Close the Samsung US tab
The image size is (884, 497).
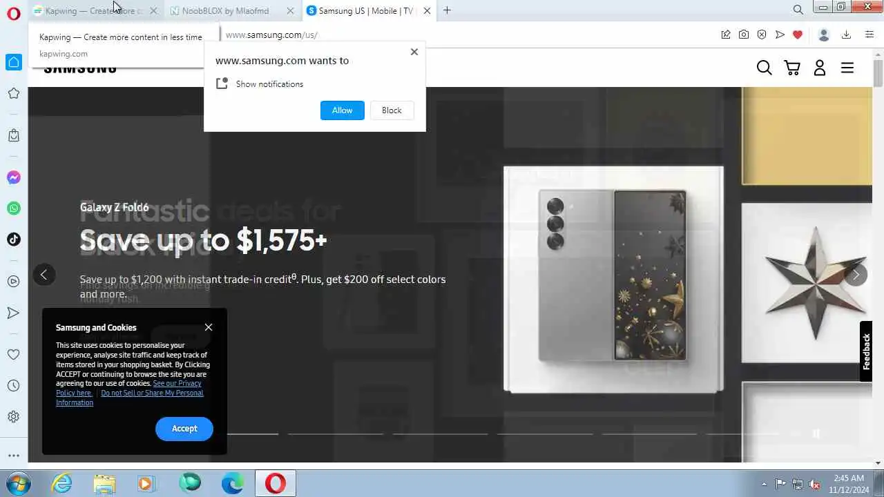point(427,10)
